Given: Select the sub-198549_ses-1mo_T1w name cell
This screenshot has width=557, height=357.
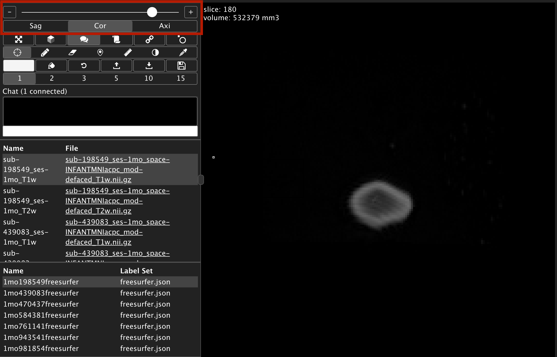Looking at the screenshot, I should coord(26,169).
